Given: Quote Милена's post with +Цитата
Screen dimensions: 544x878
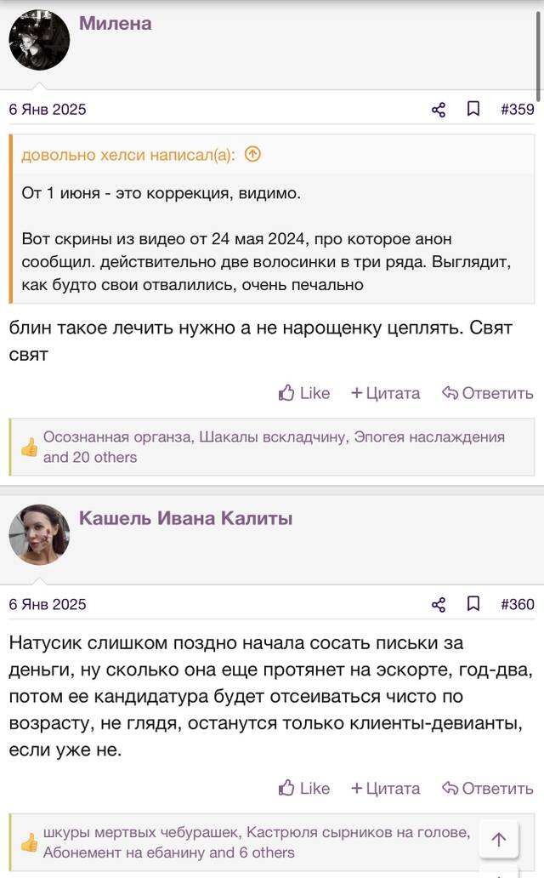Looking at the screenshot, I should [x=385, y=393].
